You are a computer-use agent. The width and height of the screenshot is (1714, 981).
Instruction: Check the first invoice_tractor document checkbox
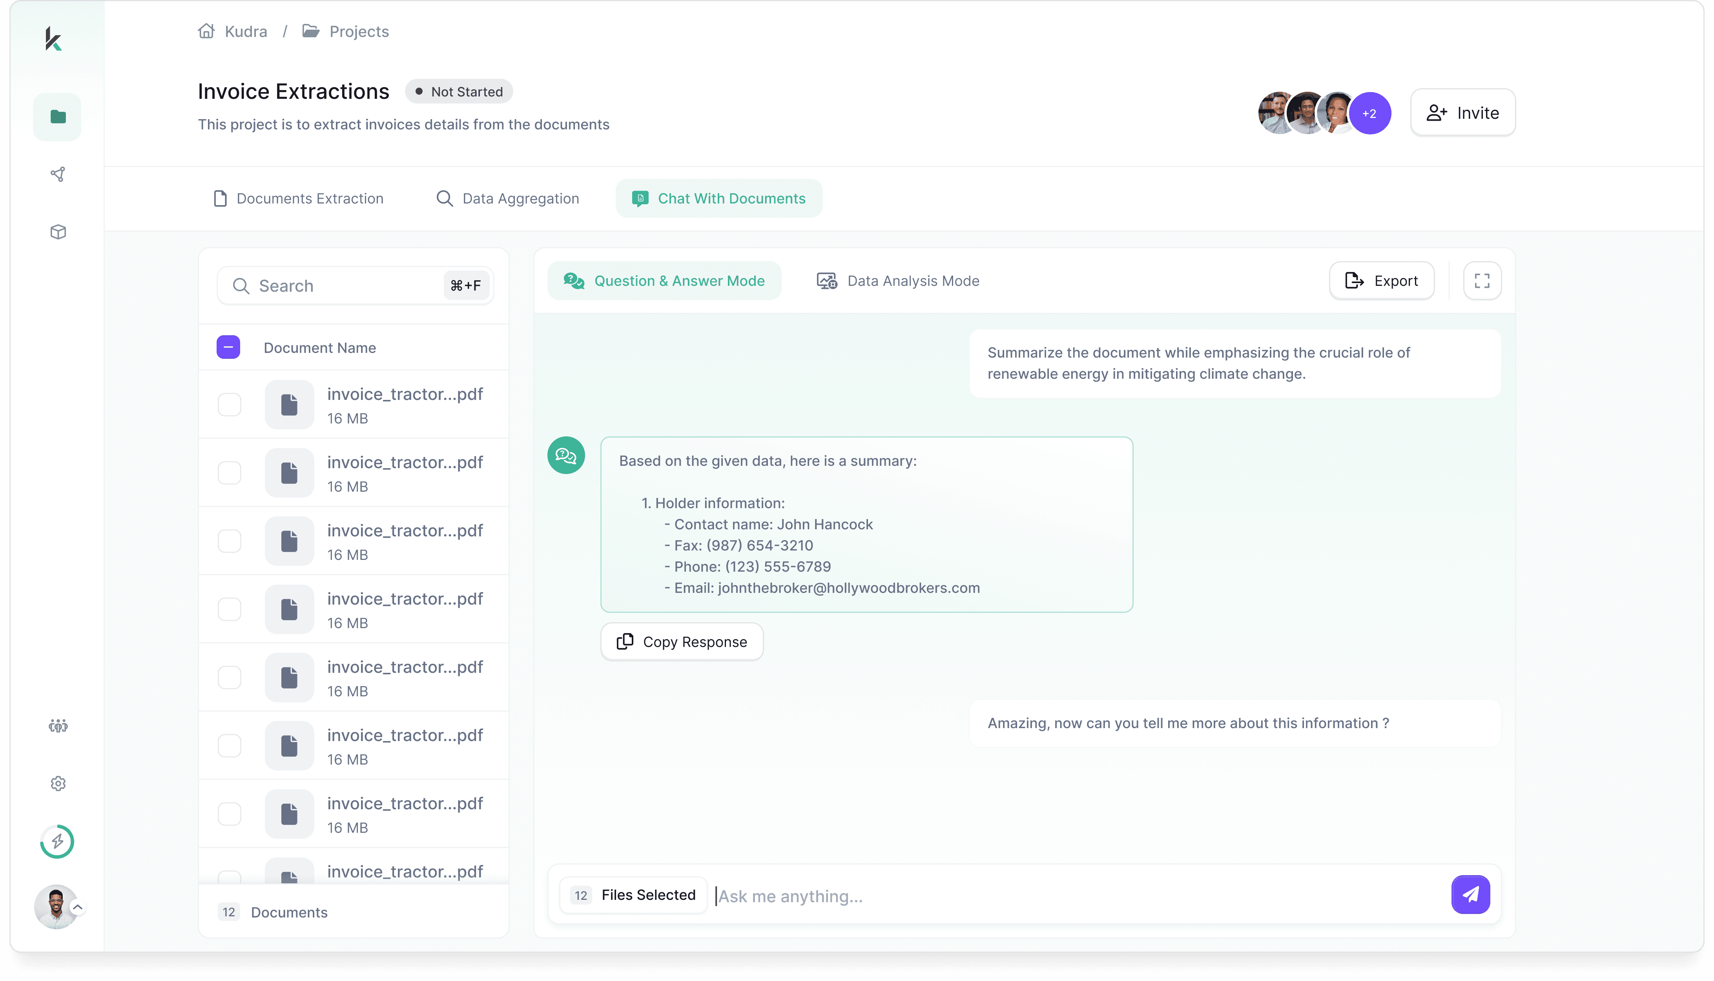pyautogui.click(x=229, y=405)
